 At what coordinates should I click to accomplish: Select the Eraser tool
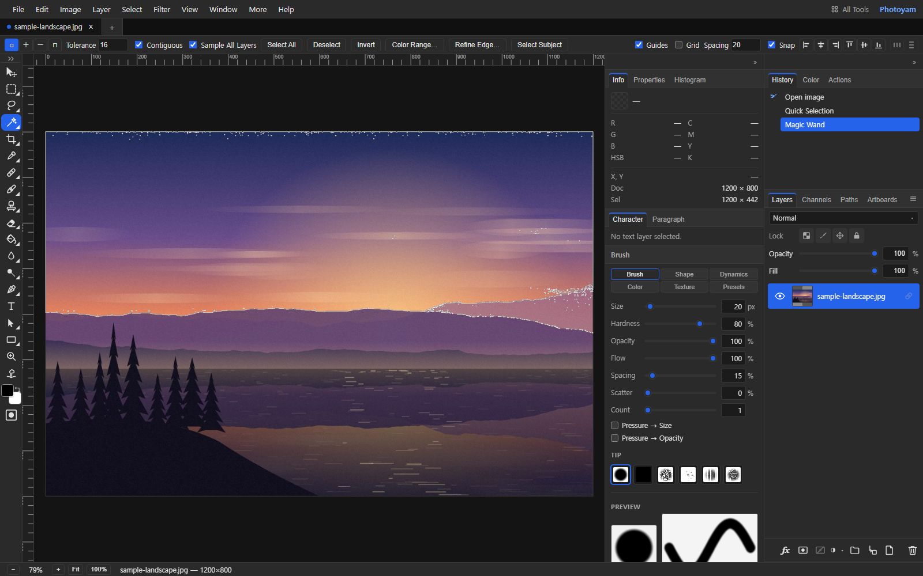[x=11, y=223]
